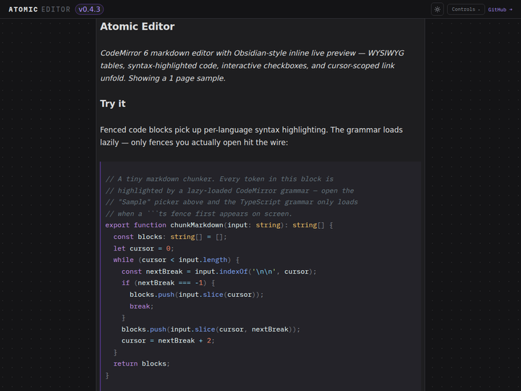Click the comment line "A tiny markdown chunker"
The height and width of the screenshot is (391, 521).
pos(219,179)
